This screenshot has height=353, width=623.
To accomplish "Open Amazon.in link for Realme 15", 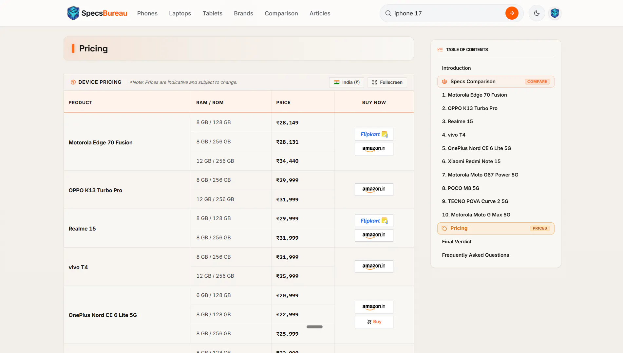I will (x=374, y=235).
